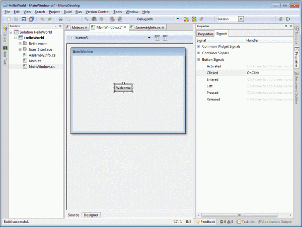Cut selection using the scissors icon
This screenshot has width=302, height=227.
61,19
